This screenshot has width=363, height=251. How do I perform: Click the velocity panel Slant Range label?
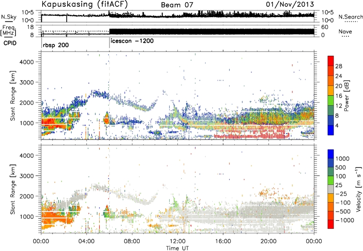coord(13,189)
